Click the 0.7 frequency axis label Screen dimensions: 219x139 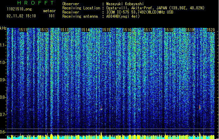tap(3, 115)
